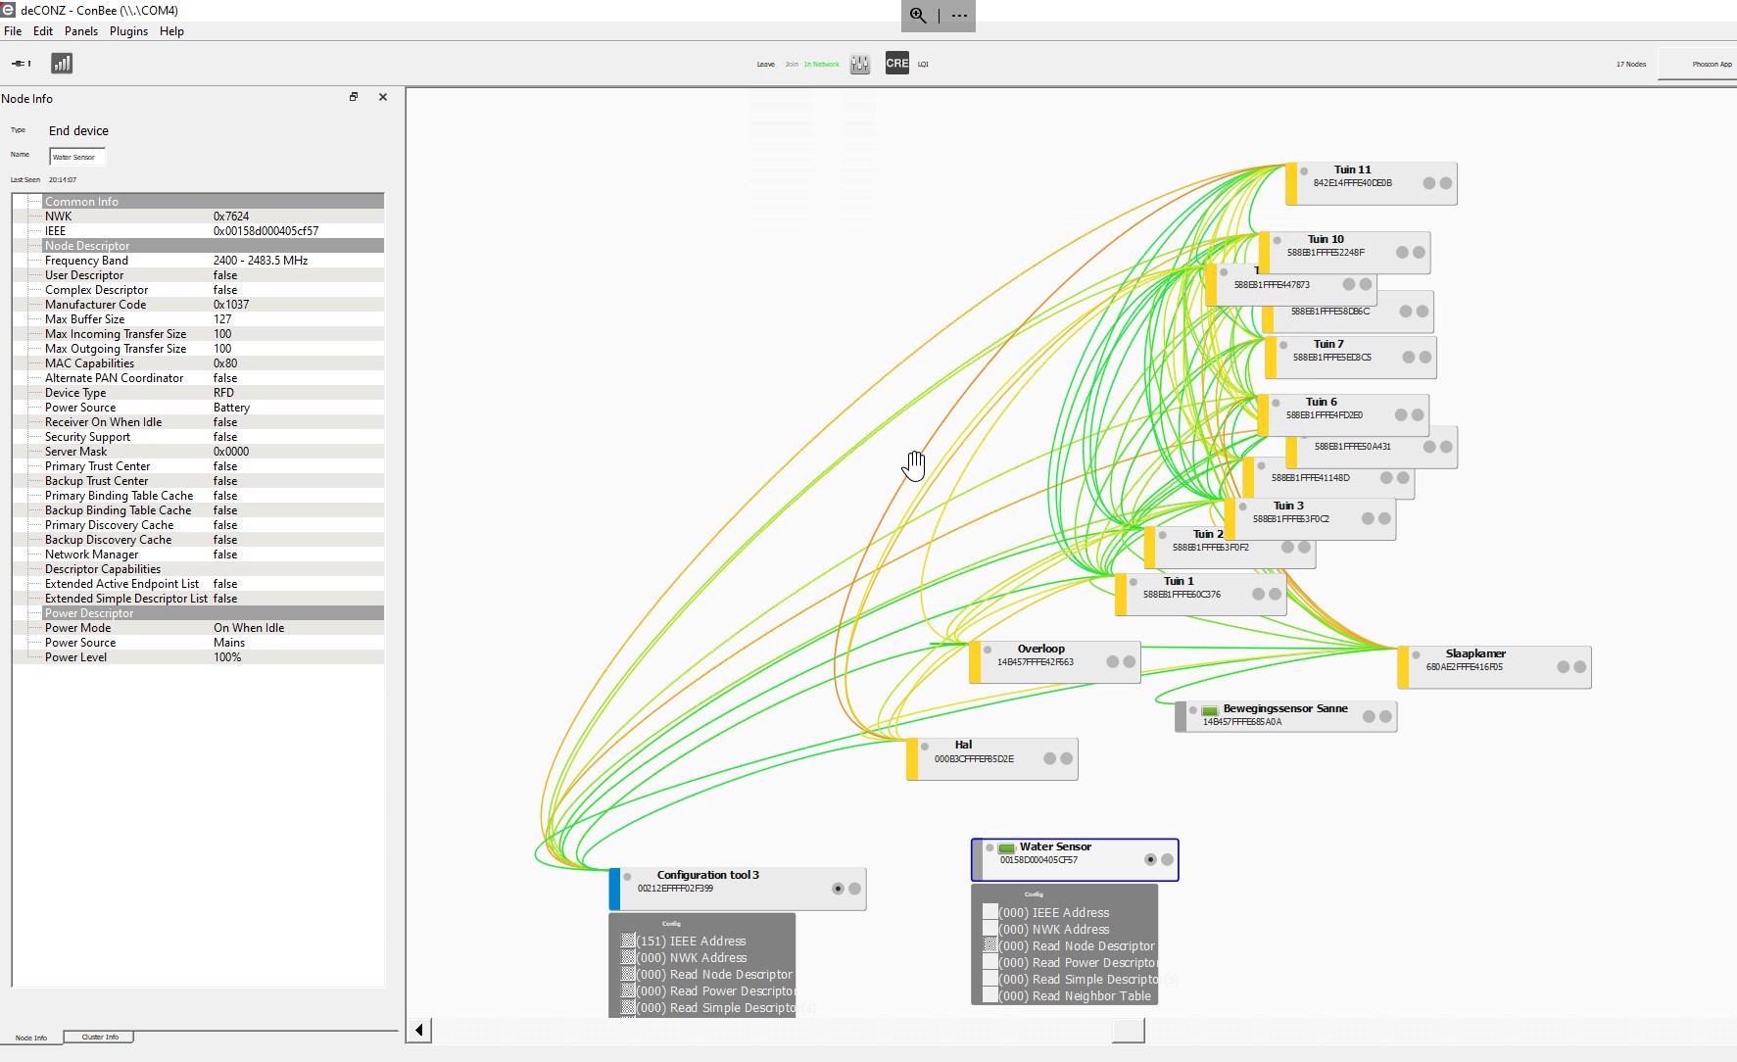Select the MAC Capabilities row
Screen dimensions: 1737x1062
(x=198, y=362)
